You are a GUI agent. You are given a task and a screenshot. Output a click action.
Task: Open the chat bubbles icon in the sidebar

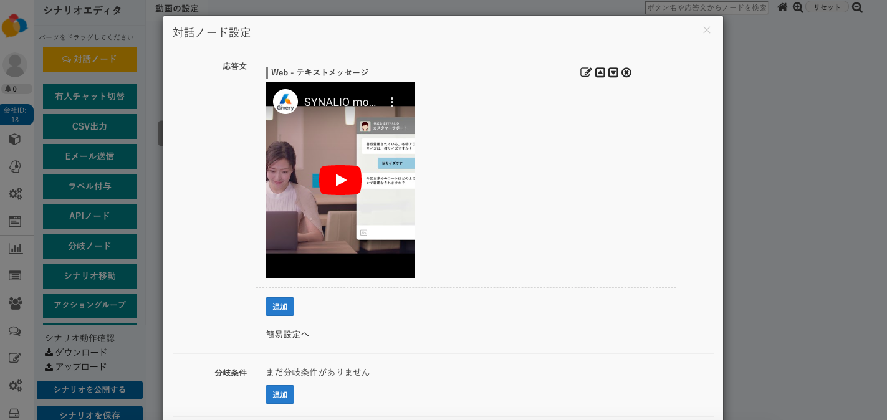click(x=15, y=331)
